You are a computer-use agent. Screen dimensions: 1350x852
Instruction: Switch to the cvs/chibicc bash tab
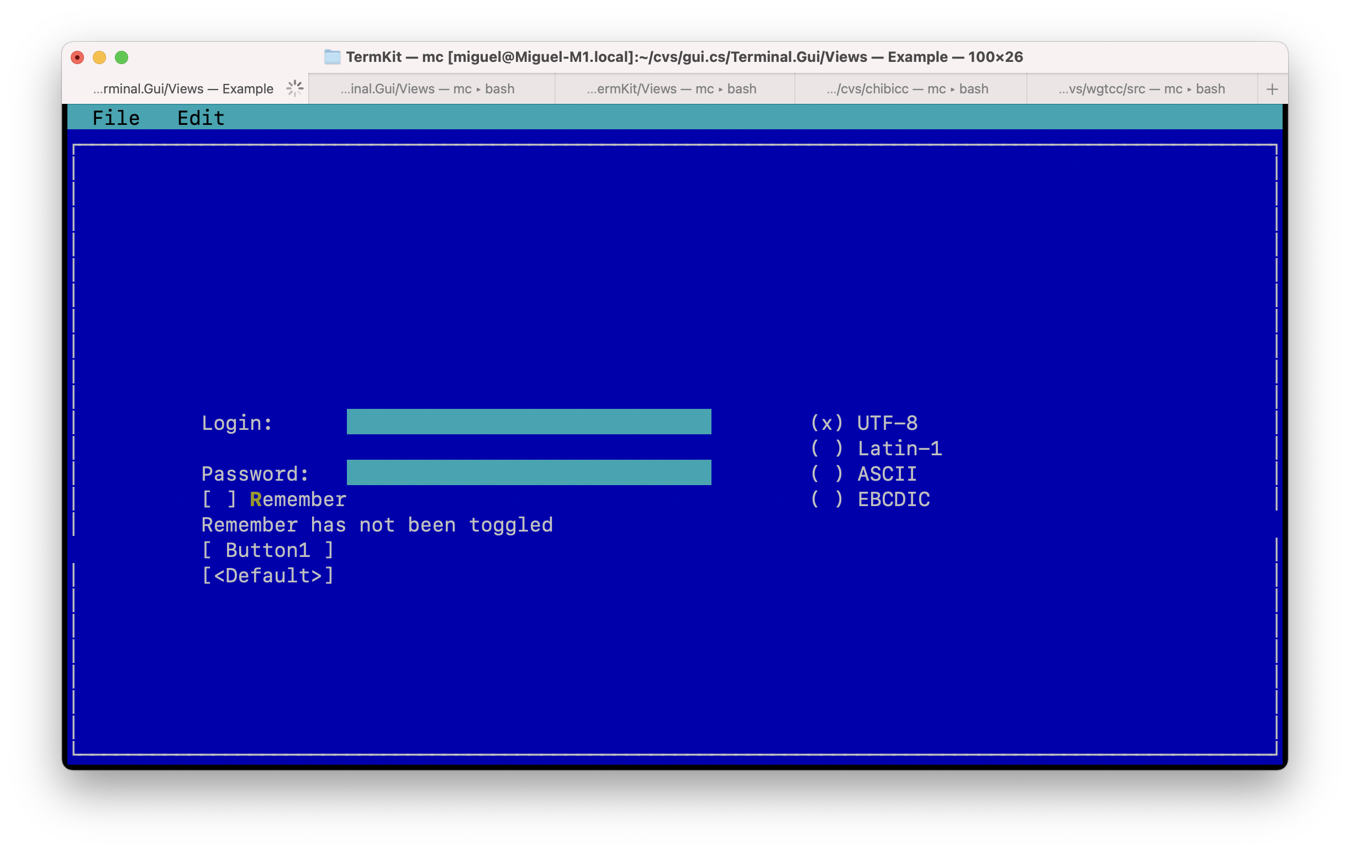point(907,89)
